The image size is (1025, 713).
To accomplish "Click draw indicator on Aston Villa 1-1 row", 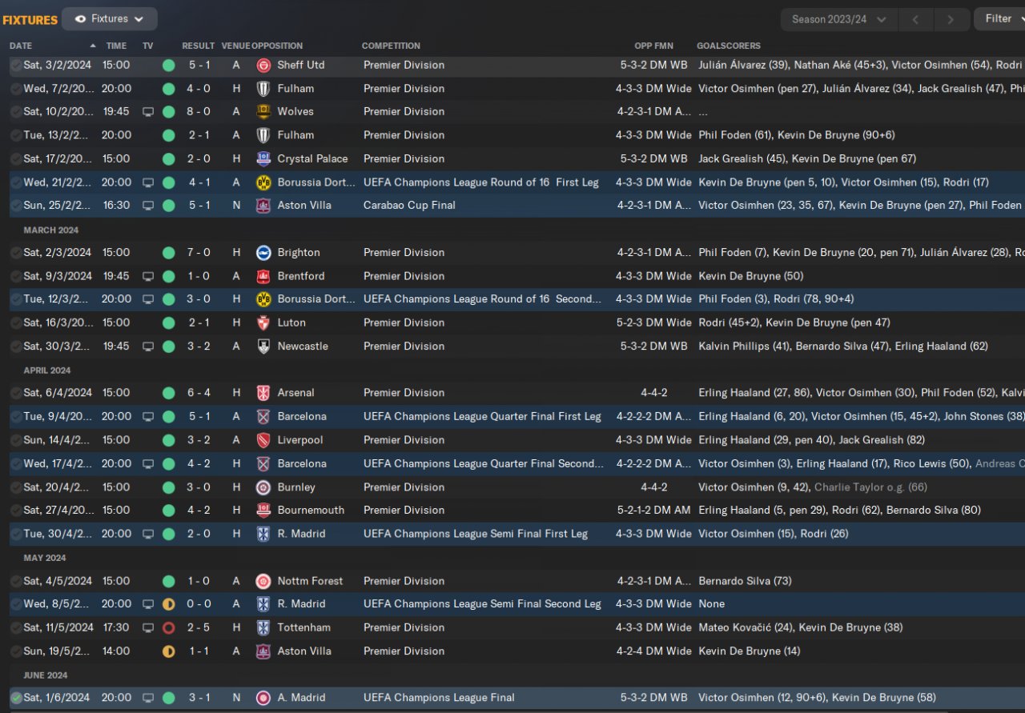I will click(x=168, y=651).
